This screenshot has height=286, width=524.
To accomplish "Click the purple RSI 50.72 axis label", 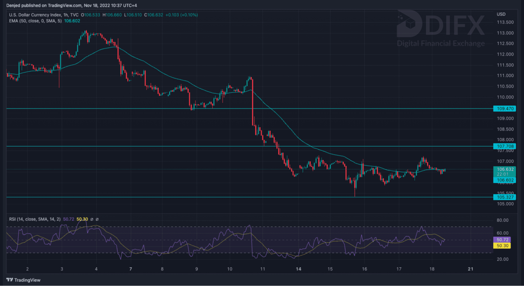I will [x=502, y=240].
